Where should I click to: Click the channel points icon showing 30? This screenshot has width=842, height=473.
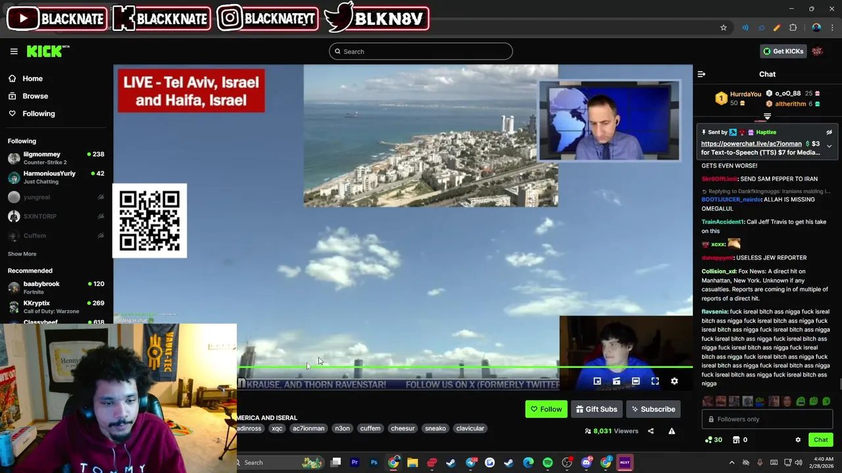tap(713, 439)
